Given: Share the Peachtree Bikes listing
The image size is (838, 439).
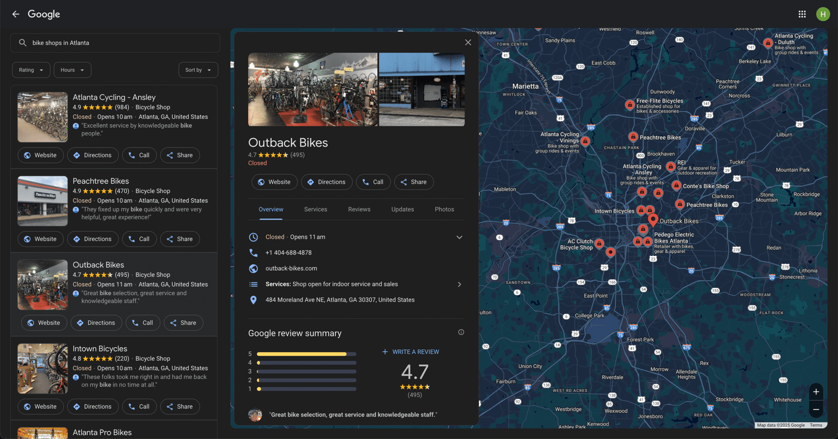Looking at the screenshot, I should click(x=180, y=239).
